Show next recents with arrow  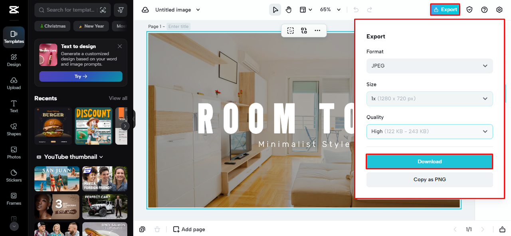click(x=125, y=126)
